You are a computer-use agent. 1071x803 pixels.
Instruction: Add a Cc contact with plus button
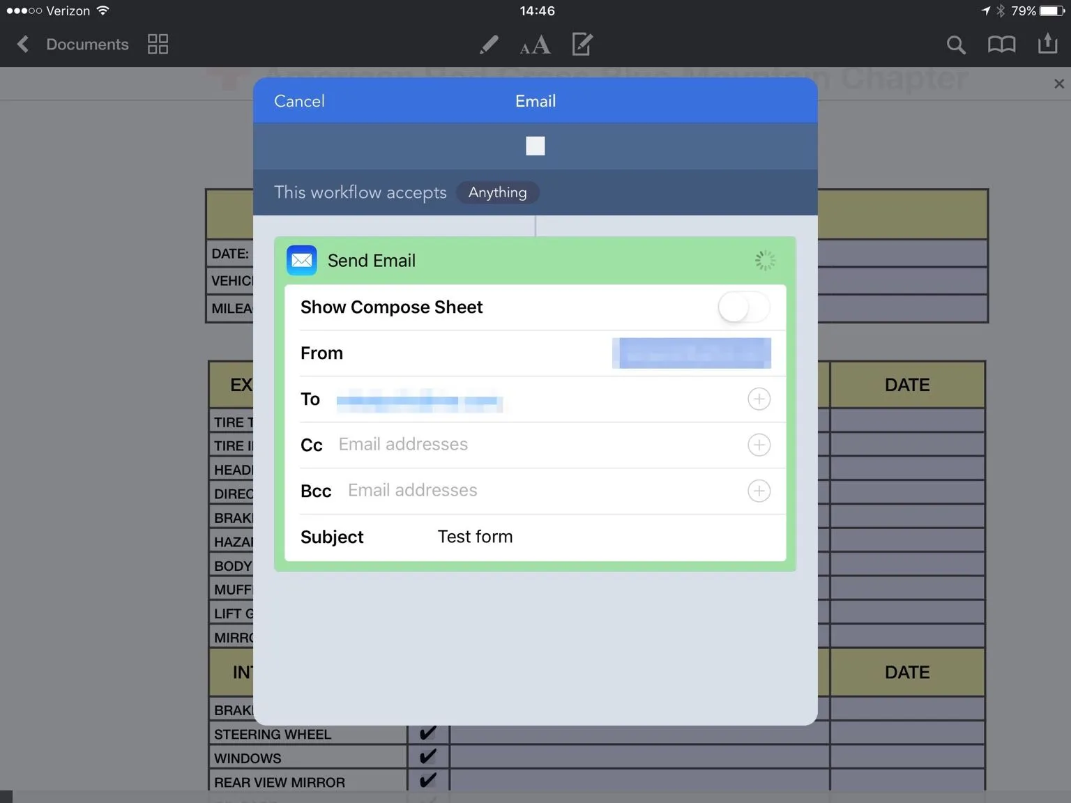pos(759,445)
